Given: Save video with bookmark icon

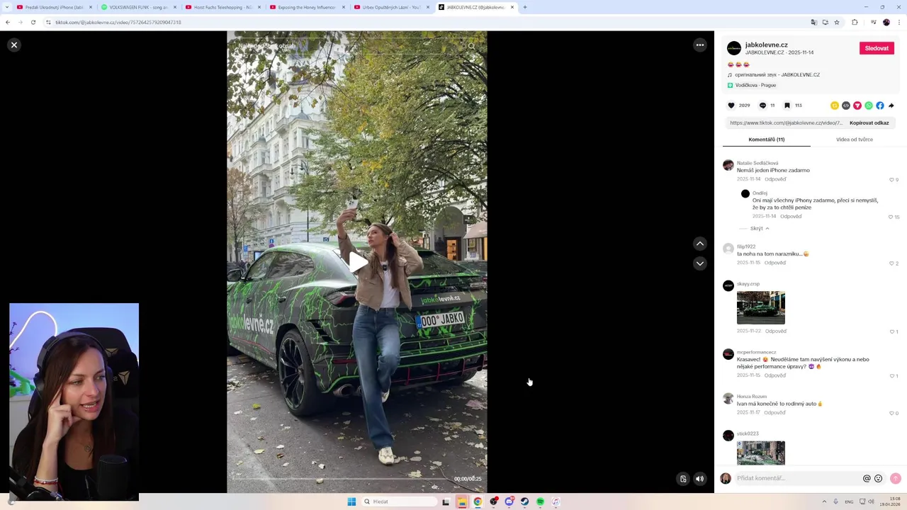Looking at the screenshot, I should pyautogui.click(x=787, y=106).
